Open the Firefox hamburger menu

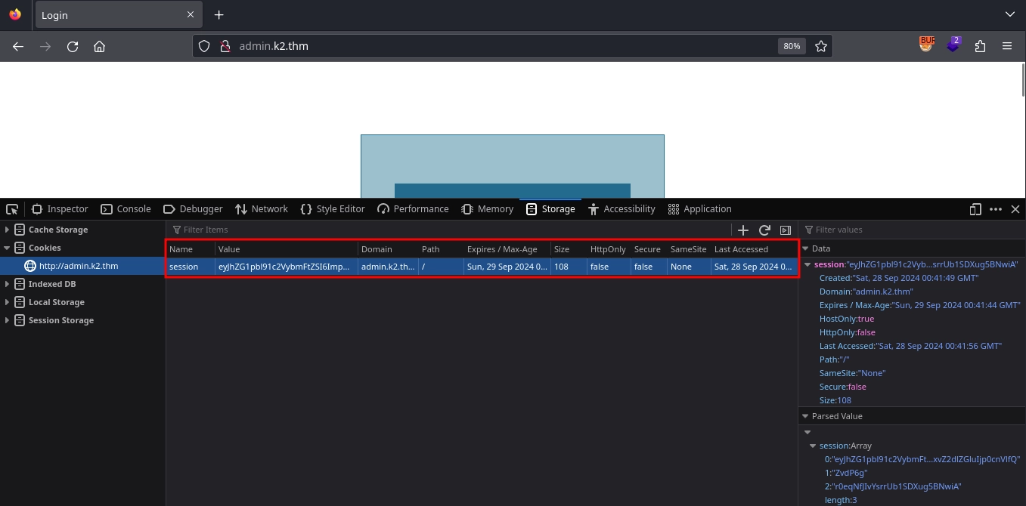[x=1007, y=46]
